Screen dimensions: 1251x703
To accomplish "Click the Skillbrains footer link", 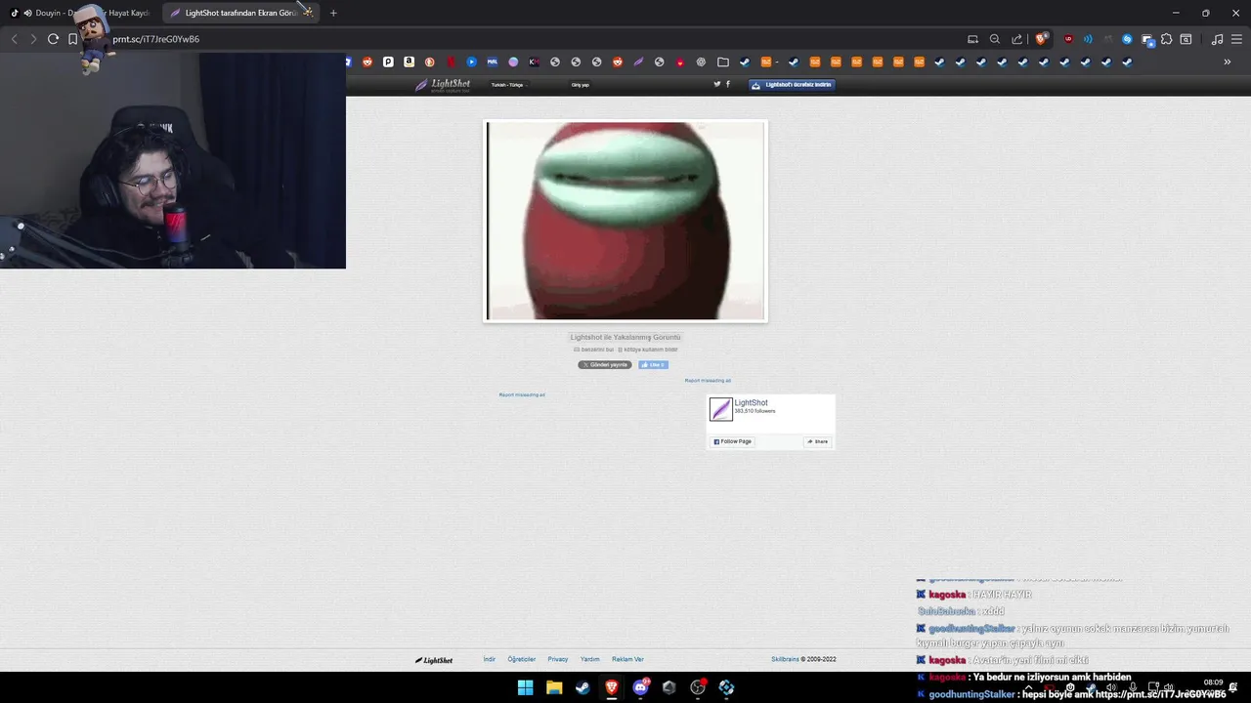I will point(785,659).
